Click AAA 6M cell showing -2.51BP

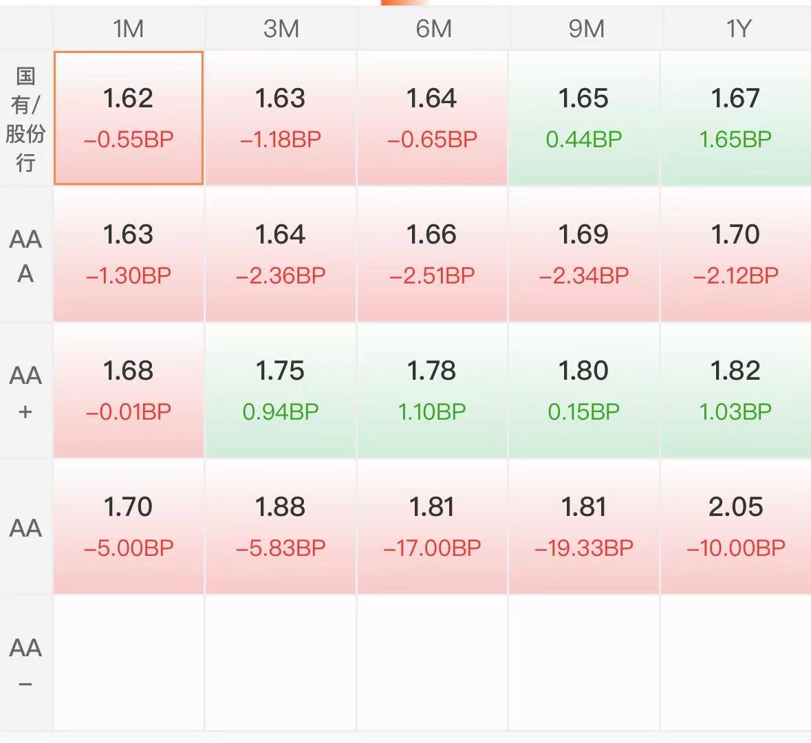pos(433,254)
